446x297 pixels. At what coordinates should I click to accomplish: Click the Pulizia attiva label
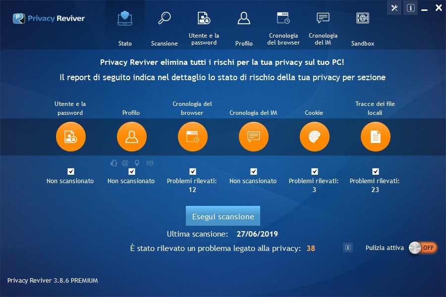click(x=385, y=248)
